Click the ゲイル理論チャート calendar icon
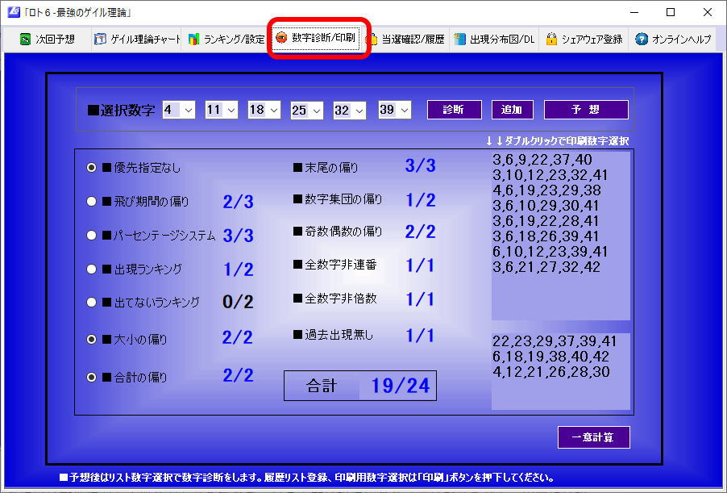This screenshot has height=493, width=727. [x=100, y=39]
